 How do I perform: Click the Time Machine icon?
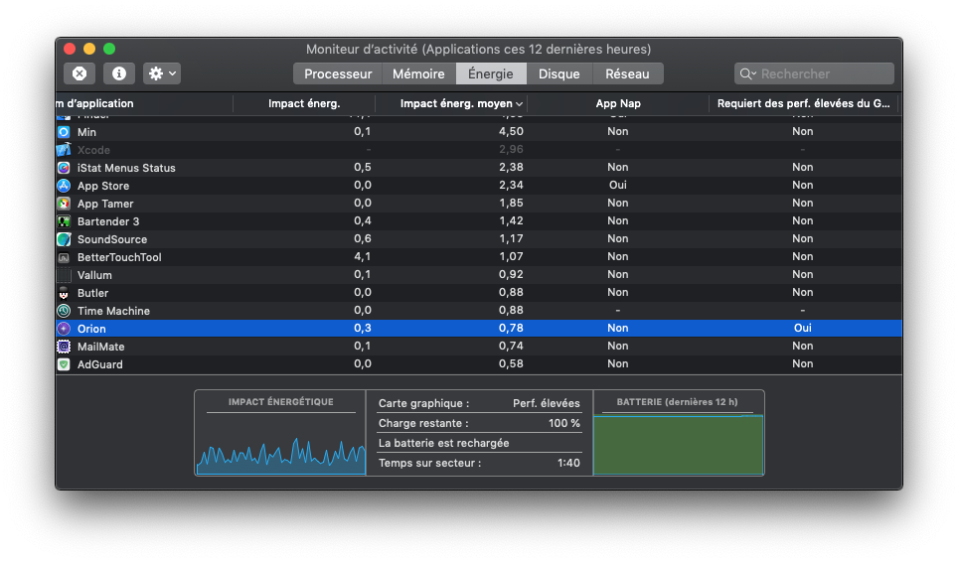64,311
